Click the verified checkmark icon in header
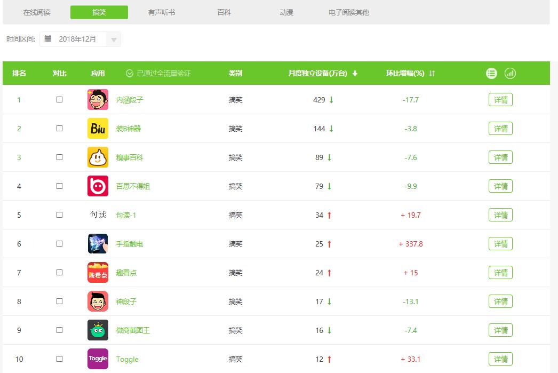 tap(130, 73)
